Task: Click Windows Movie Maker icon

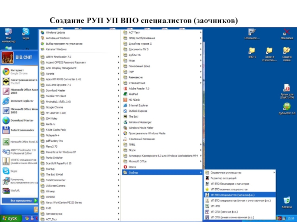Action: coord(125,128)
